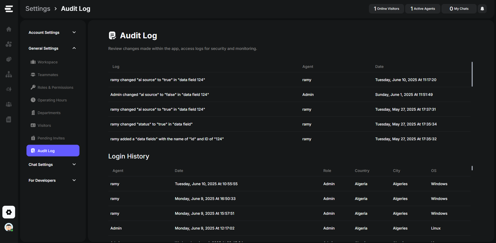Open the chat bubble icon in left rail
The height and width of the screenshot is (243, 496).
click(9, 59)
